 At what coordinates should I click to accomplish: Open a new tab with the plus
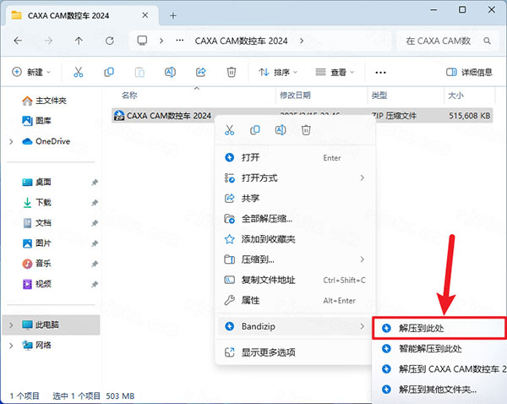(173, 15)
